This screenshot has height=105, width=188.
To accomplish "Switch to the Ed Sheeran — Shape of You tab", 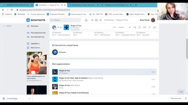I will click(49, 5).
